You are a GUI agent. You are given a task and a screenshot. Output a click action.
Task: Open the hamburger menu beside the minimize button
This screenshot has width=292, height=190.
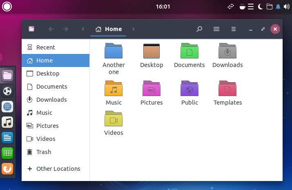(234, 29)
